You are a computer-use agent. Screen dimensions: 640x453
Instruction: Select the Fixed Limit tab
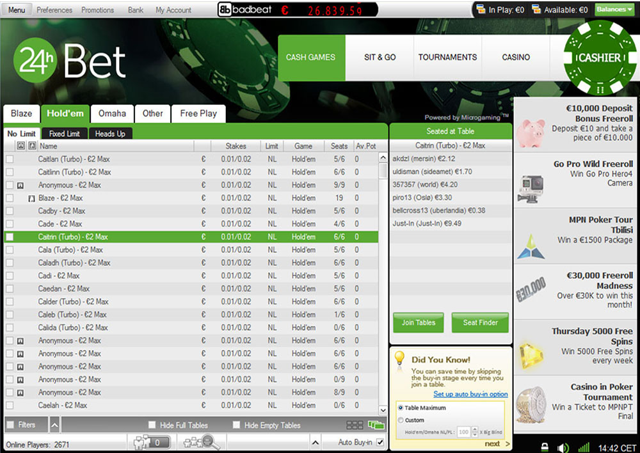click(65, 134)
